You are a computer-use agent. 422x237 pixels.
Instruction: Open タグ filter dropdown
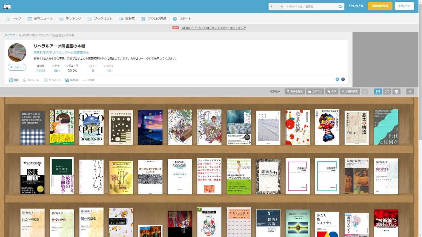[332, 92]
